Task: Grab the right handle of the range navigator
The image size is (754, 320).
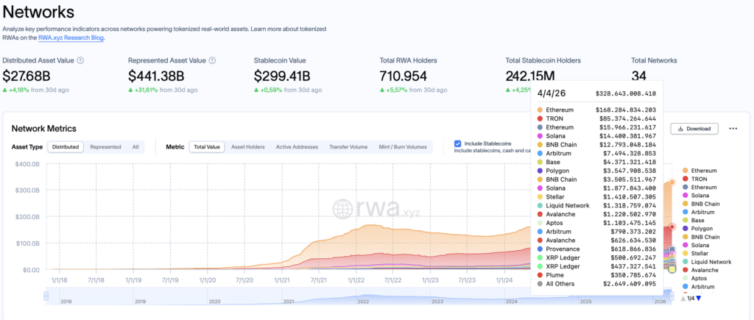Action: pyautogui.click(x=673, y=296)
